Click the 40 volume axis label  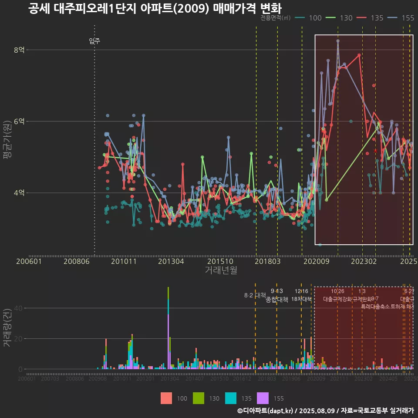pos(18,308)
